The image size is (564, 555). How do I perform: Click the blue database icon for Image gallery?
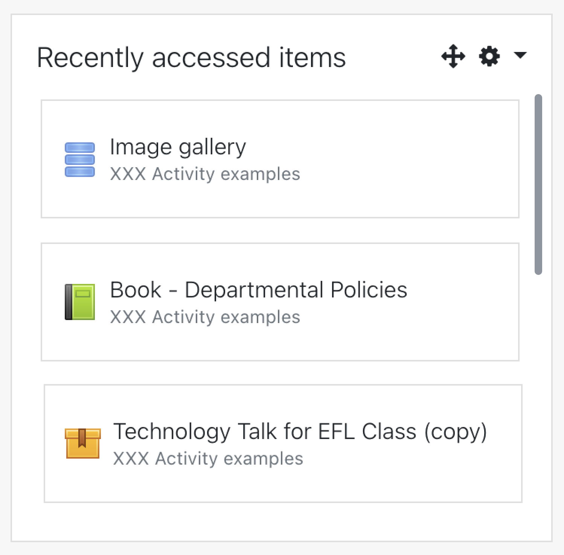pos(80,160)
